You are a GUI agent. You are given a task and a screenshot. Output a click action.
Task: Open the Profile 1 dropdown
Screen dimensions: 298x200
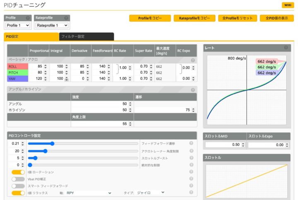click(18, 26)
